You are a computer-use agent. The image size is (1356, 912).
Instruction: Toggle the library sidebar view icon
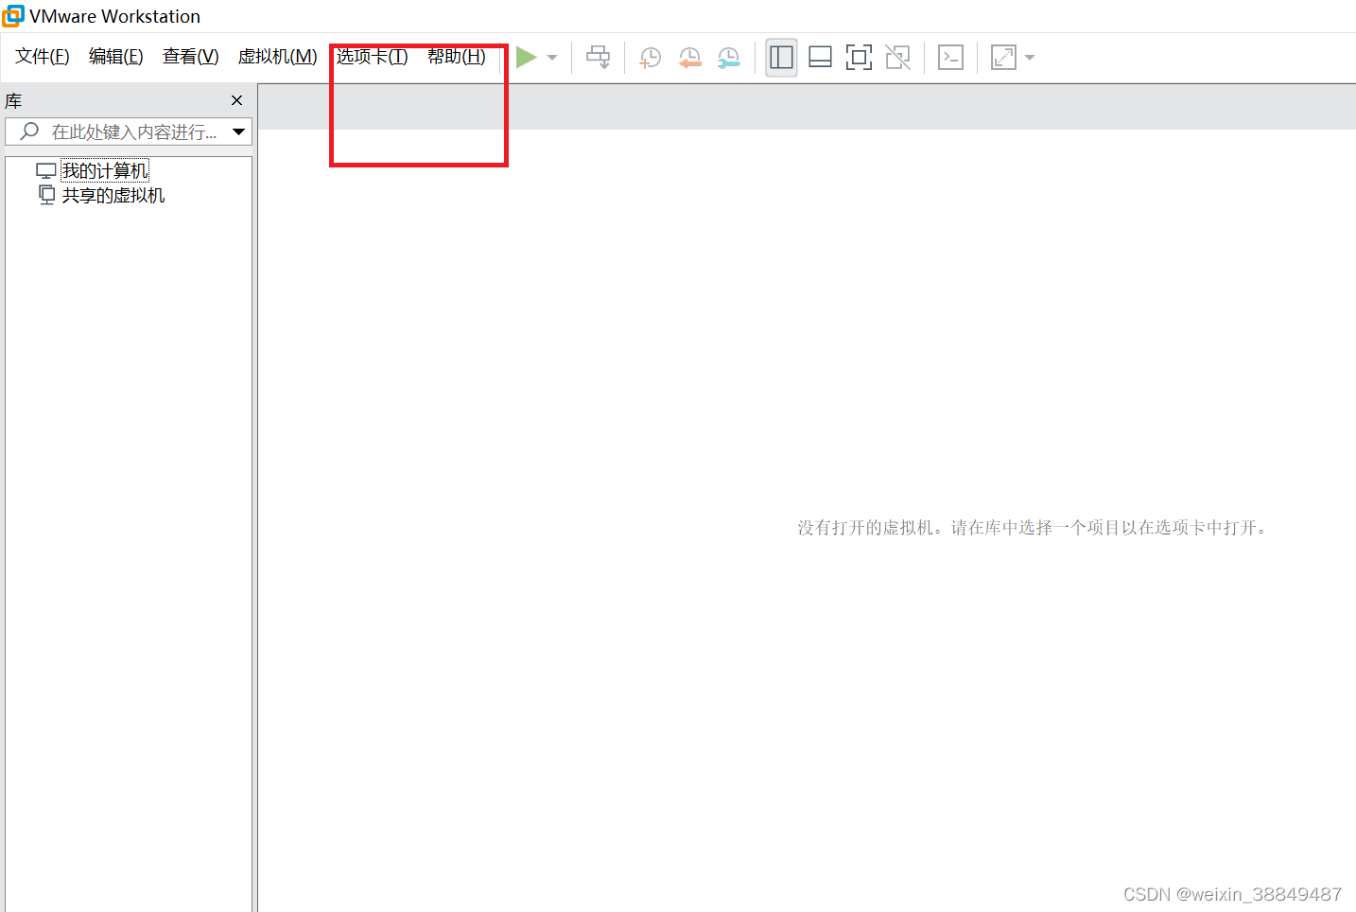coord(781,58)
